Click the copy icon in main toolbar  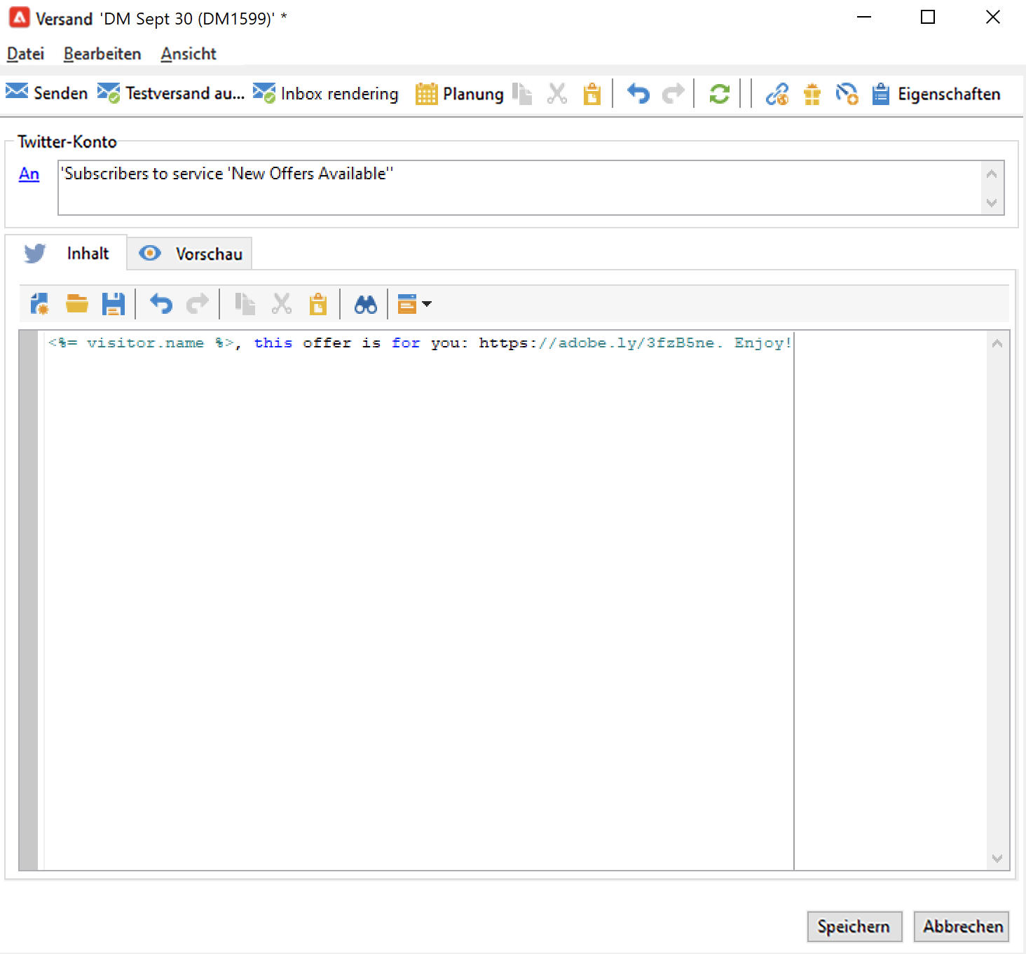(x=522, y=93)
